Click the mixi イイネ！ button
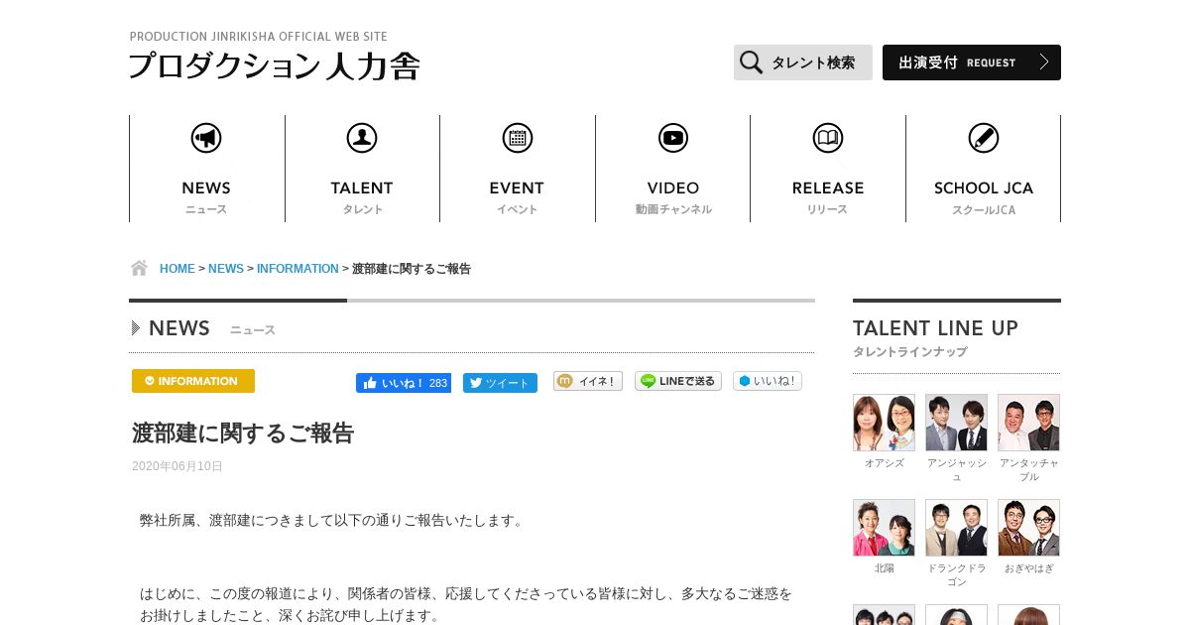 coord(588,381)
